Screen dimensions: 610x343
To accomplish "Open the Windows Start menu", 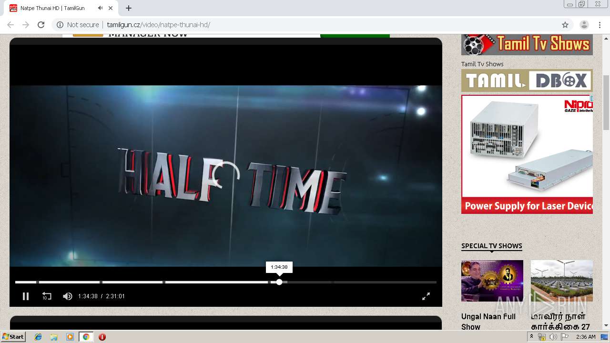I will pyautogui.click(x=13, y=337).
